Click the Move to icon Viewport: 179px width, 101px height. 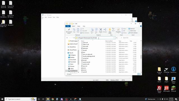click(92, 29)
